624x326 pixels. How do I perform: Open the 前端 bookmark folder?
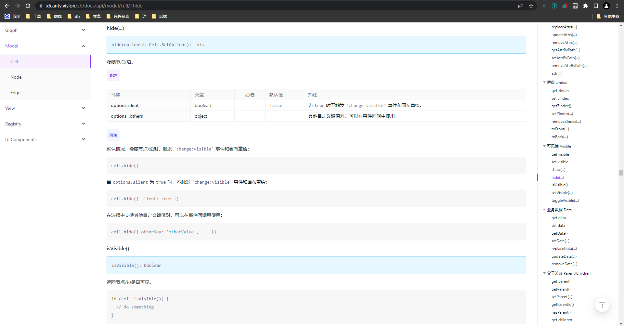54,16
